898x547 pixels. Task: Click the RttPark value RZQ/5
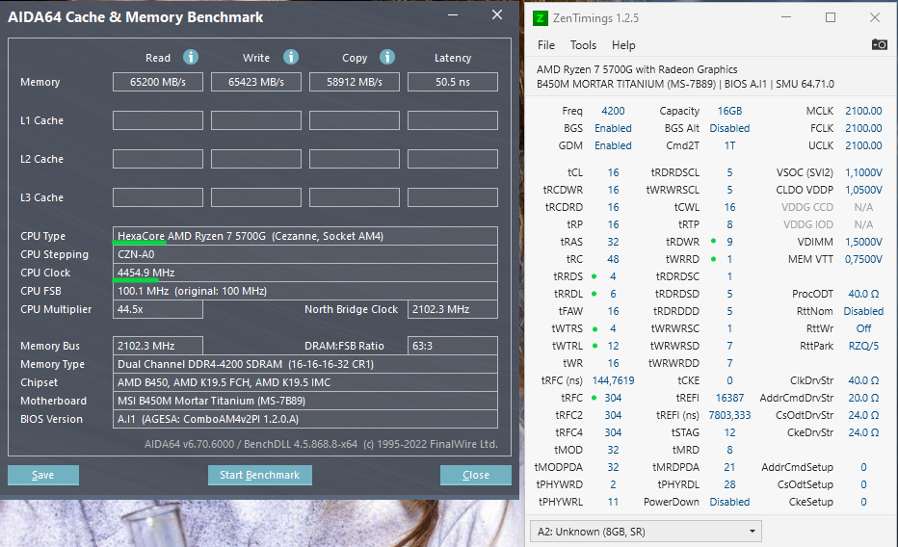863,346
